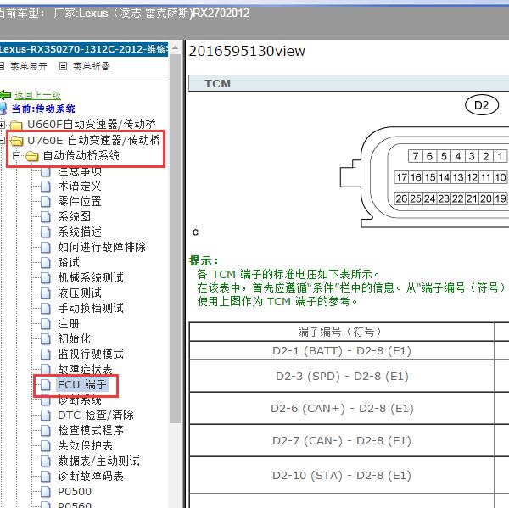
Task: Select 自动传动桥系统 tree item
Action: [81, 156]
